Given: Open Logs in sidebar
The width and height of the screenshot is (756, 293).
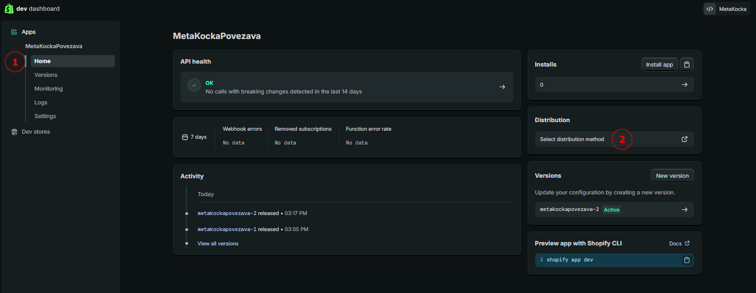Looking at the screenshot, I should [41, 103].
